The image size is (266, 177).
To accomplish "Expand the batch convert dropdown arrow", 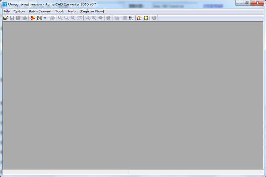I will pyautogui.click(x=45, y=18).
